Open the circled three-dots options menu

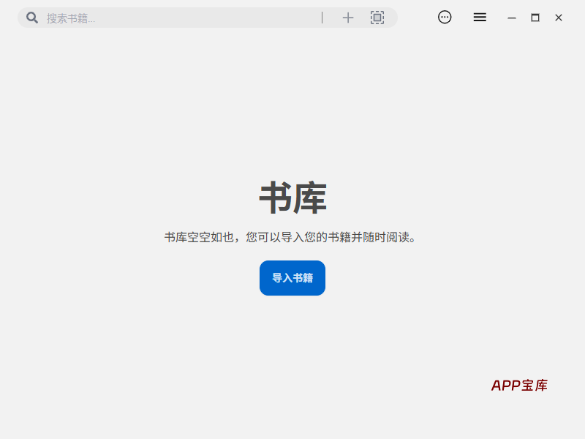click(445, 17)
